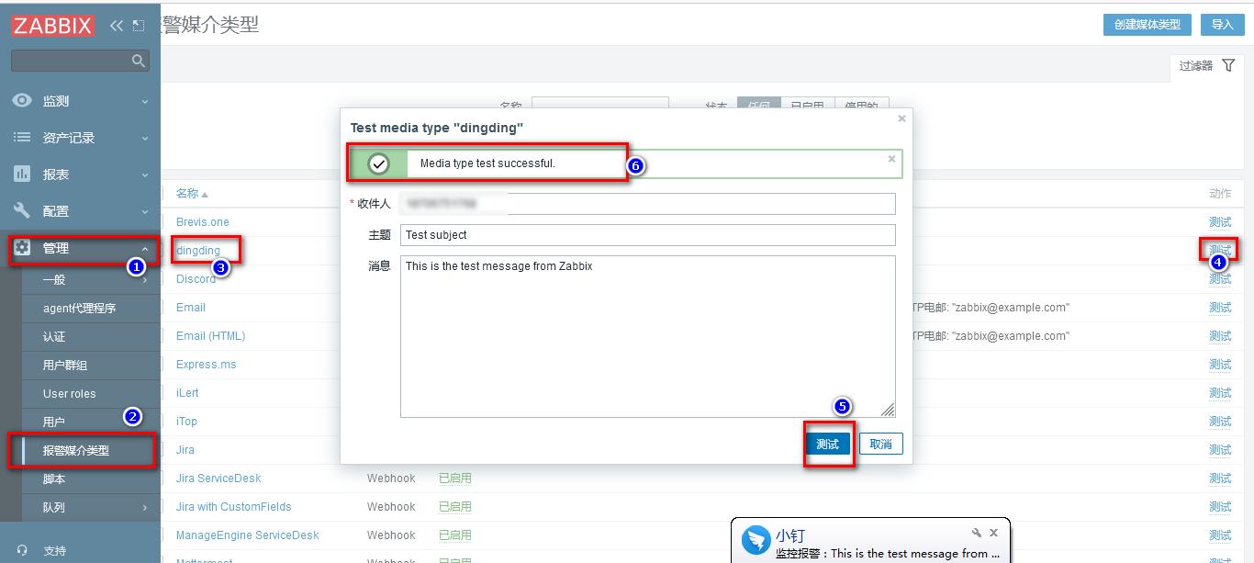Sort by 名称 column header

192,194
